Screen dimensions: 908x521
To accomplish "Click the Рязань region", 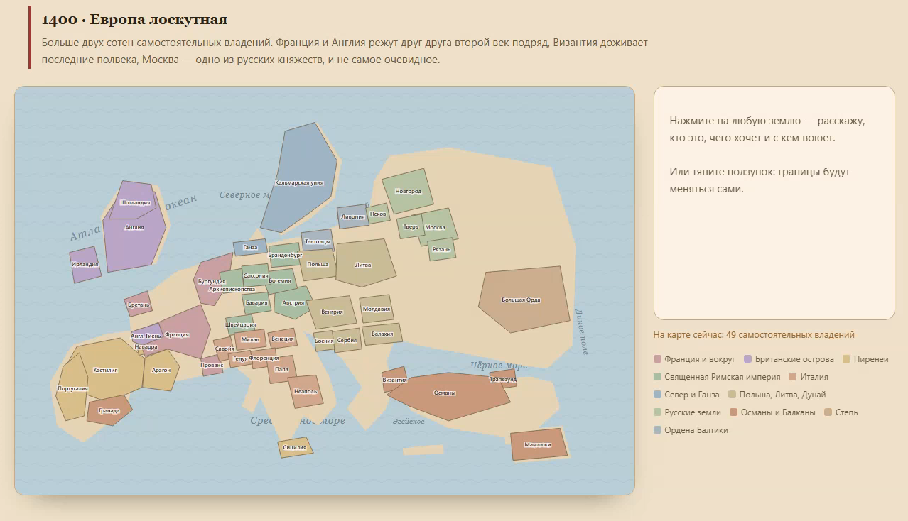I will click(441, 249).
